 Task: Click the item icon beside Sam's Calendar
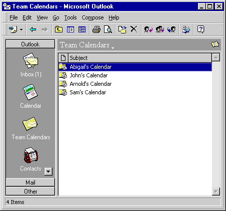pos(63,92)
